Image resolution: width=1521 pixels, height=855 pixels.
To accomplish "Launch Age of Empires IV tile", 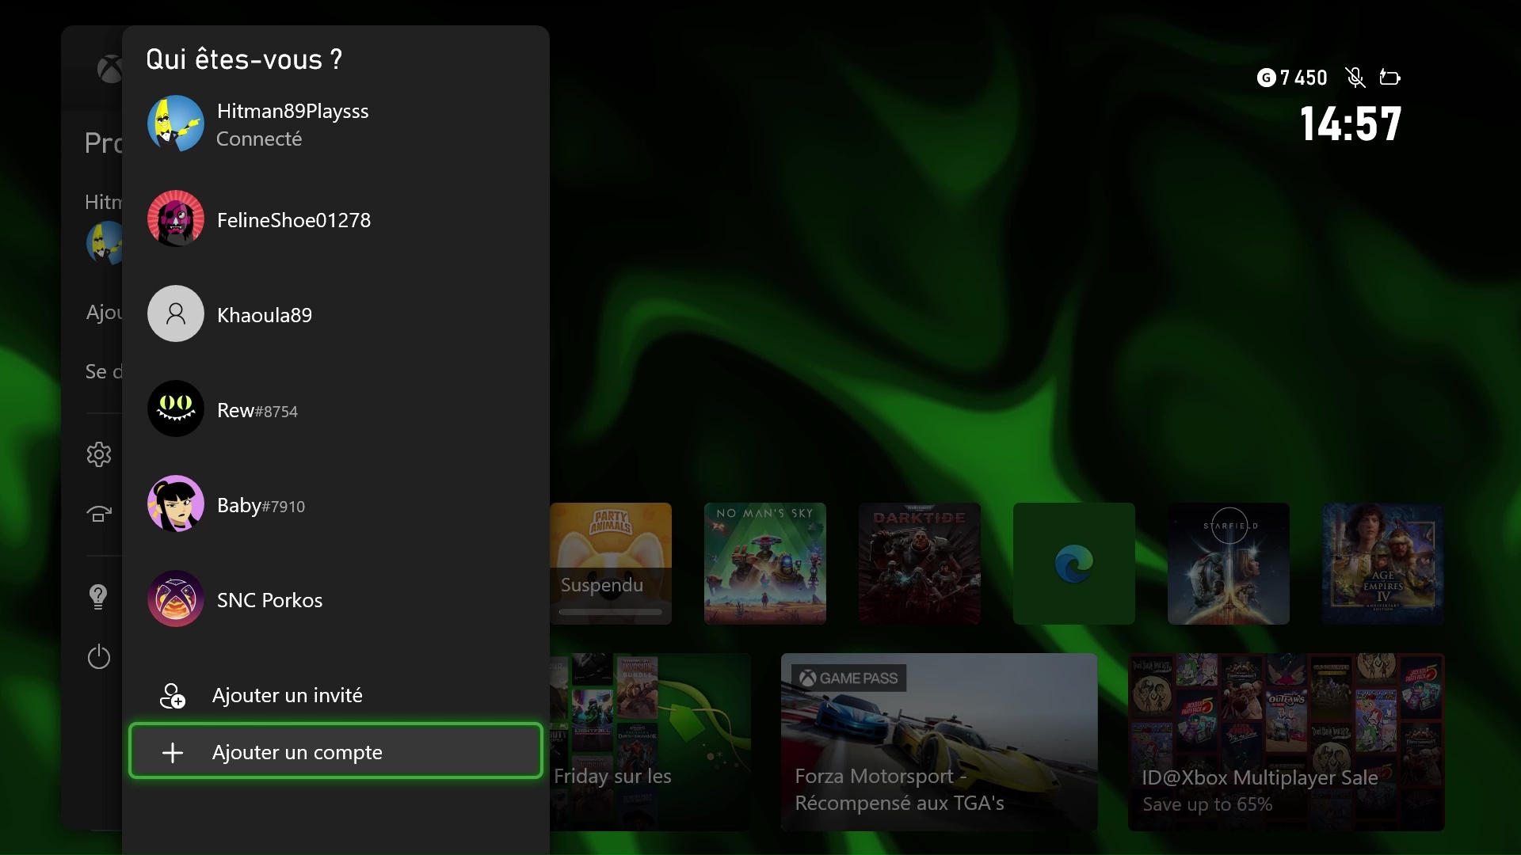I will coord(1383,564).
